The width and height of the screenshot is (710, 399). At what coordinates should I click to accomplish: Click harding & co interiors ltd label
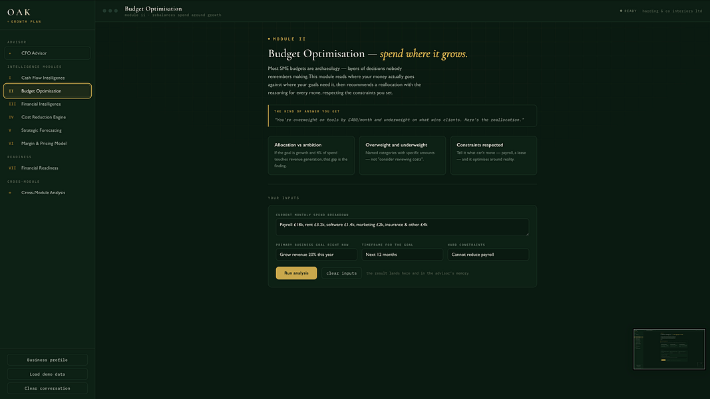[x=672, y=11]
